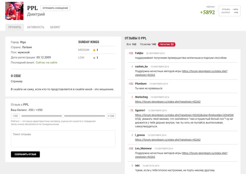Click the -75 score on Sguirre1's review
This screenshot has width=246, height=174.
(x=131, y=110)
